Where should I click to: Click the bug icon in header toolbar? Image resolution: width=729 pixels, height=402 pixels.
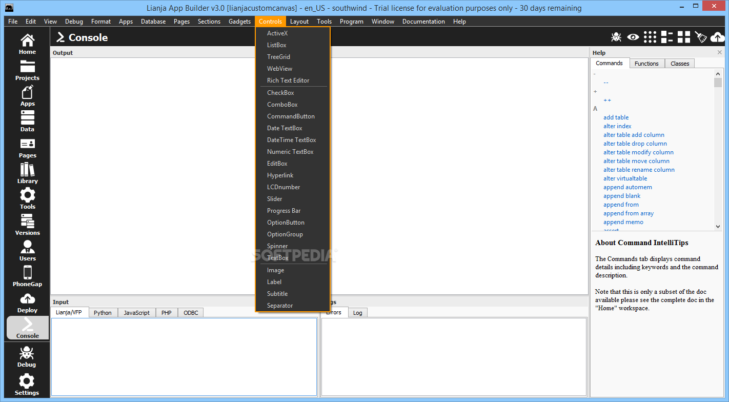coord(616,37)
